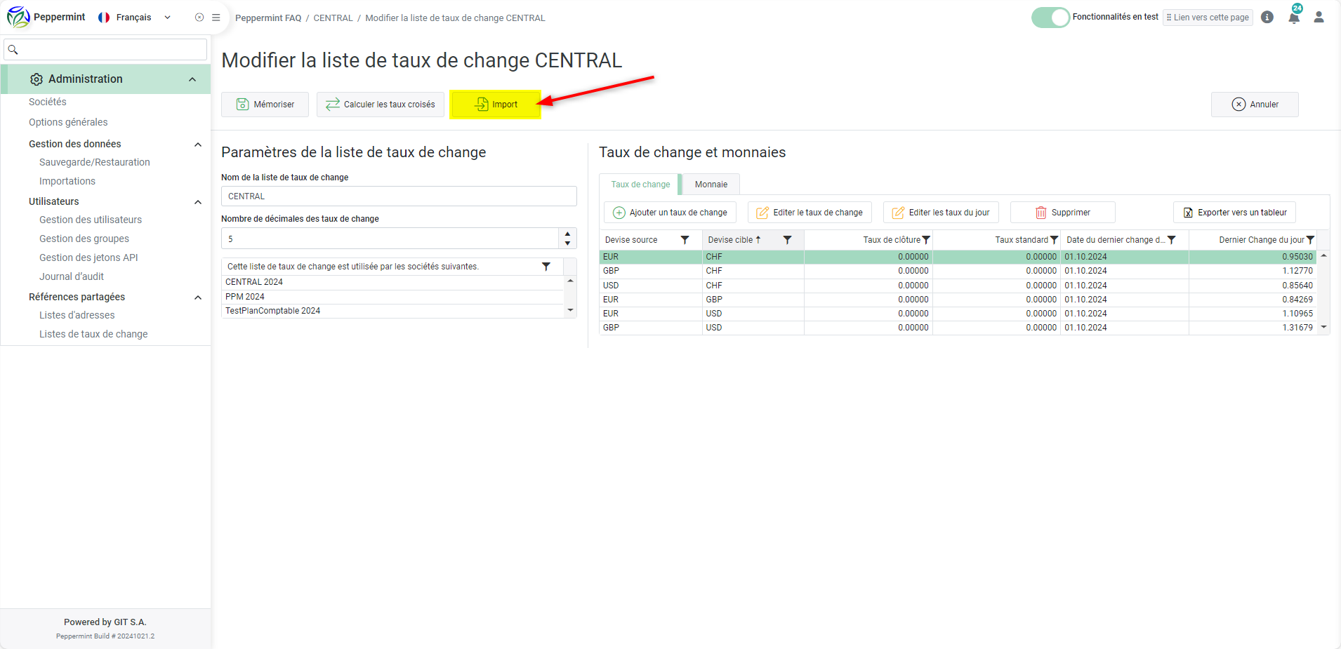Open Importations in the sidebar
Image resolution: width=1341 pixels, height=649 pixels.
(x=67, y=181)
